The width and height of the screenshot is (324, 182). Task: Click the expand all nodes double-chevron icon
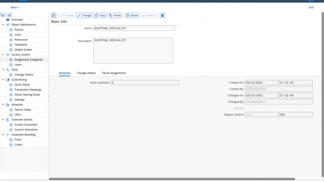[4, 15]
